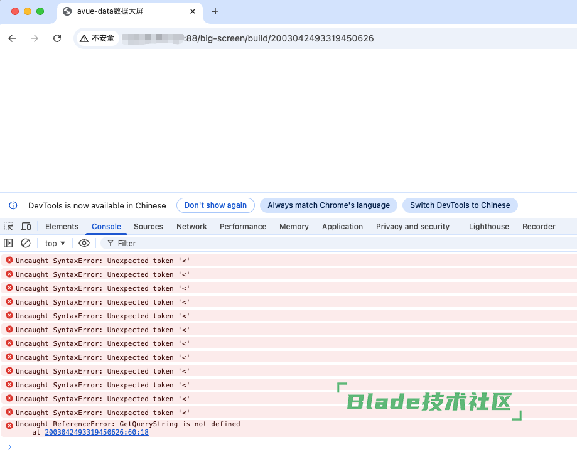Open the JavaScript context dropdown showing top
The width and height of the screenshot is (577, 459).
pos(54,243)
